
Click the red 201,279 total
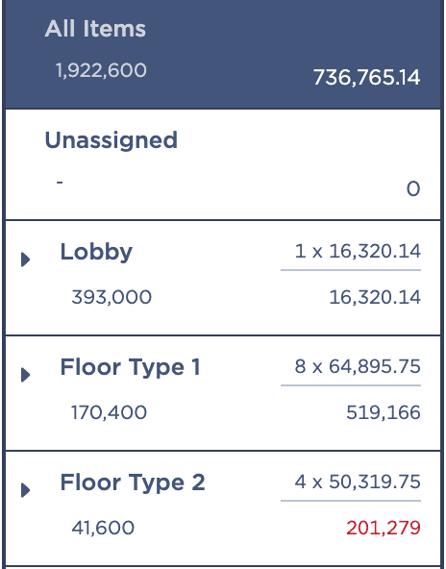384,528
